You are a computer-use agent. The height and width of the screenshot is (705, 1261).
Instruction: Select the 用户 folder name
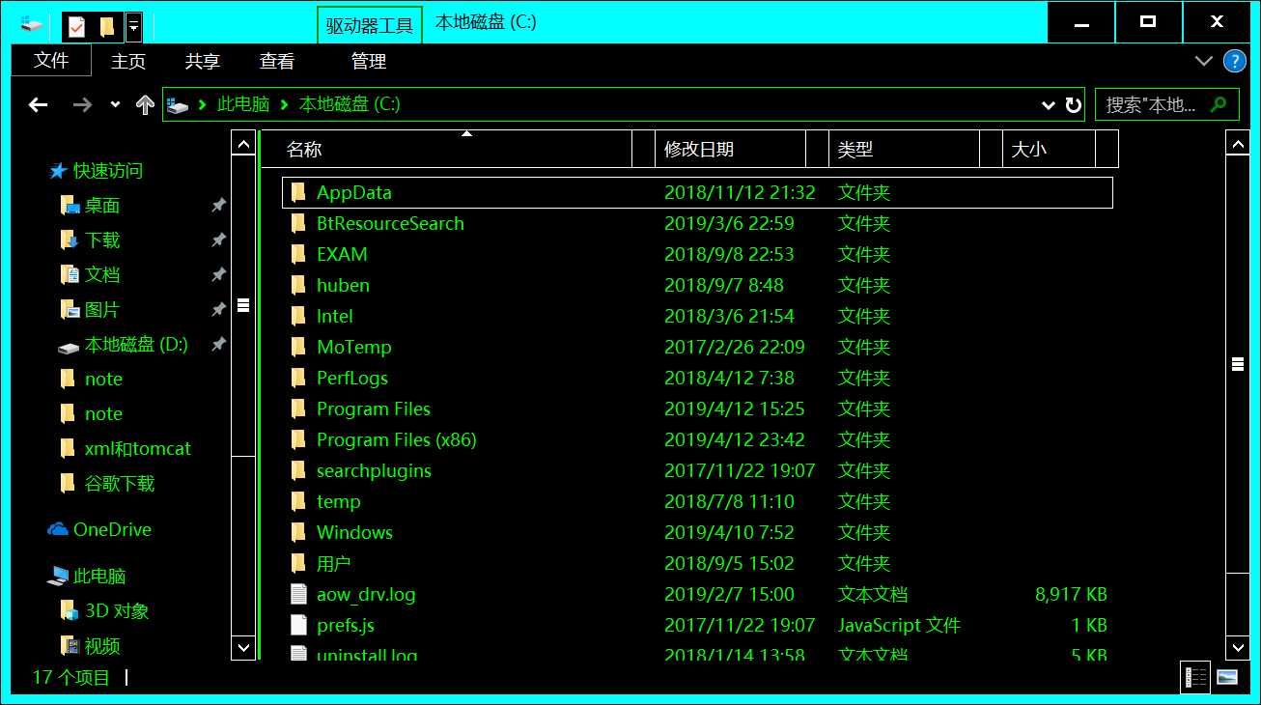click(x=333, y=563)
